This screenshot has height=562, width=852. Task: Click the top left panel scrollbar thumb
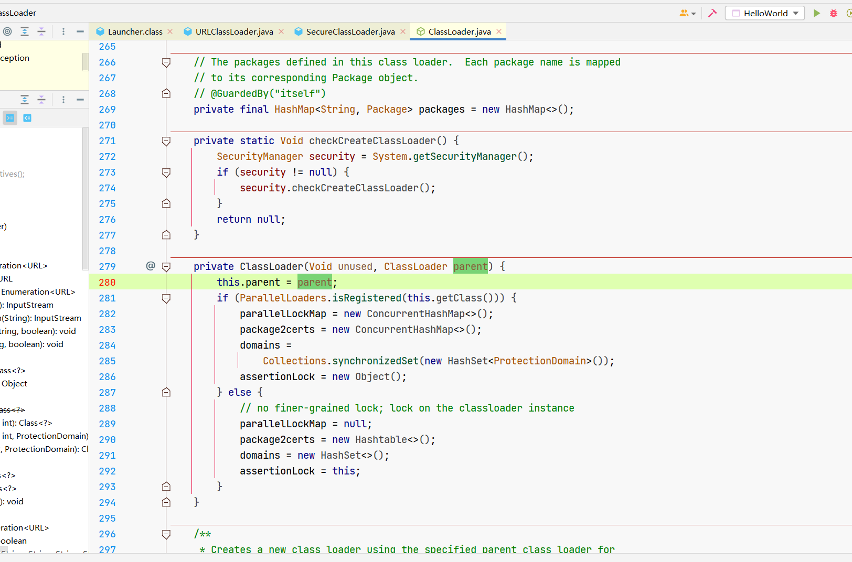pyautogui.click(x=85, y=62)
